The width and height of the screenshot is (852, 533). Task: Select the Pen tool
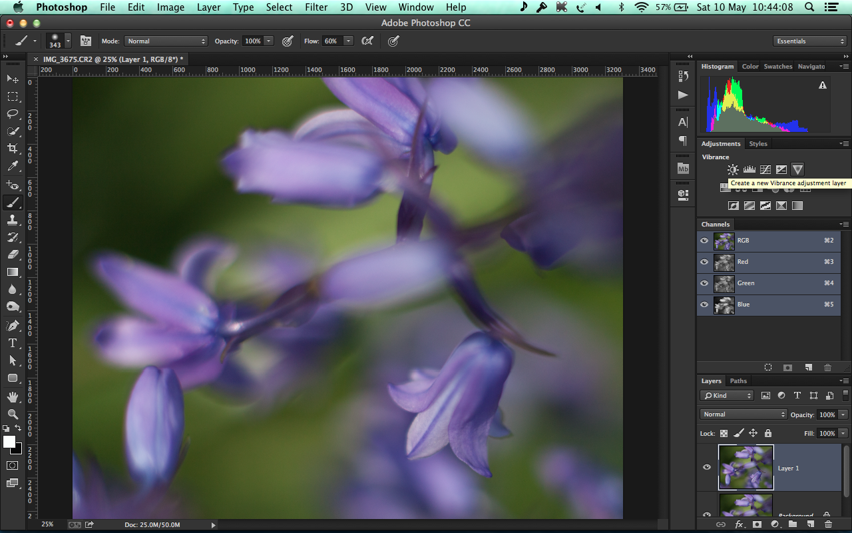click(13, 326)
